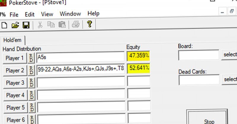Click the Player 4 button
The height and width of the screenshot is (124, 237).
click(x=15, y=95)
